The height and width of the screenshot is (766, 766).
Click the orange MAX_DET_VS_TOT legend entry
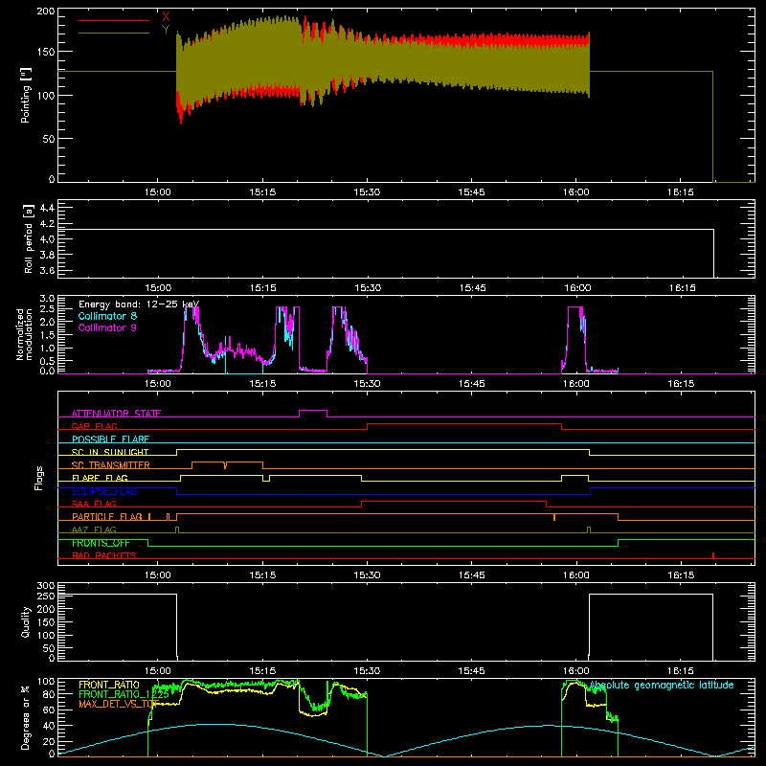point(119,704)
